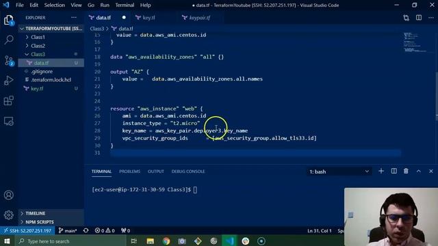Select the Terminal panel tab
Viewport: 438px width, 246px height.
click(101, 172)
